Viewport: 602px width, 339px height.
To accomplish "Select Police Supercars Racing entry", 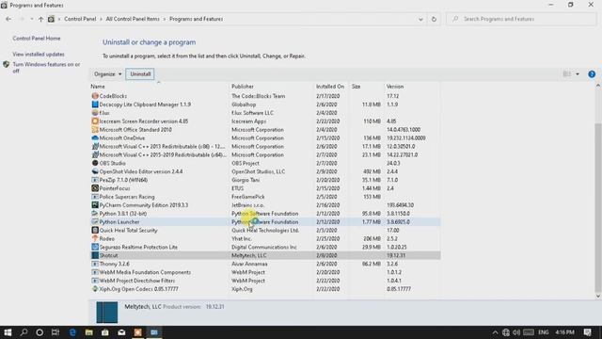I will point(265,197).
